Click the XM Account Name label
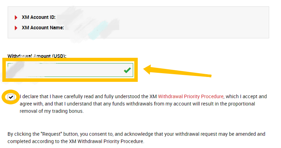Screen dimensions: 281x148 (x=43, y=28)
